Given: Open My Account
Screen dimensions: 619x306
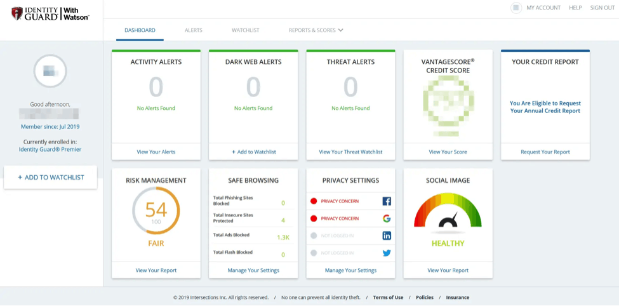Looking at the screenshot, I should coord(543,8).
